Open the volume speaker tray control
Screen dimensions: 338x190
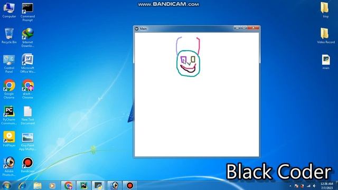coord(315,186)
